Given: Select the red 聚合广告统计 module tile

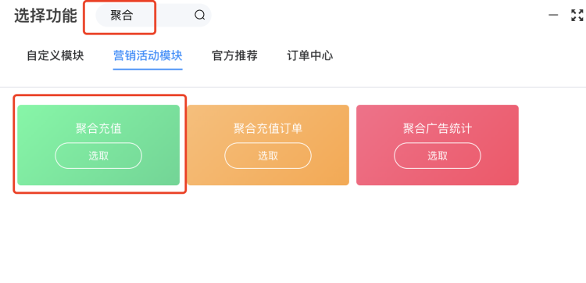Looking at the screenshot, I should pyautogui.click(x=438, y=145).
